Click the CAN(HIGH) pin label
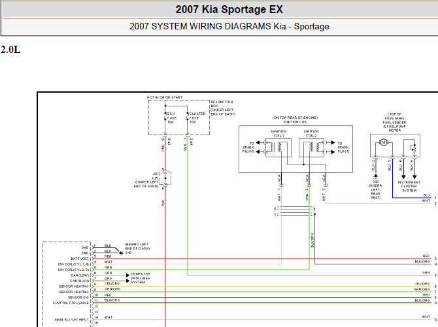The width and height of the screenshot is (438, 327). coord(79,281)
